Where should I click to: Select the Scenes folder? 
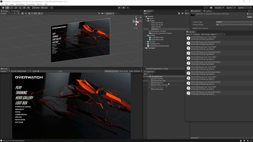coord(152,41)
